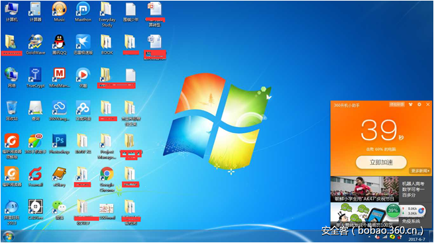434x243 pixels.
Task: Launch the 360WangPan cloud shortcut
Action: tap(59, 111)
